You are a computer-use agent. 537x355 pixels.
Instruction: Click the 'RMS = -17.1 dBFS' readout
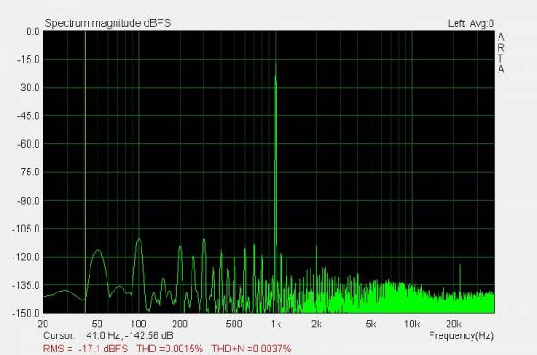pos(85,349)
